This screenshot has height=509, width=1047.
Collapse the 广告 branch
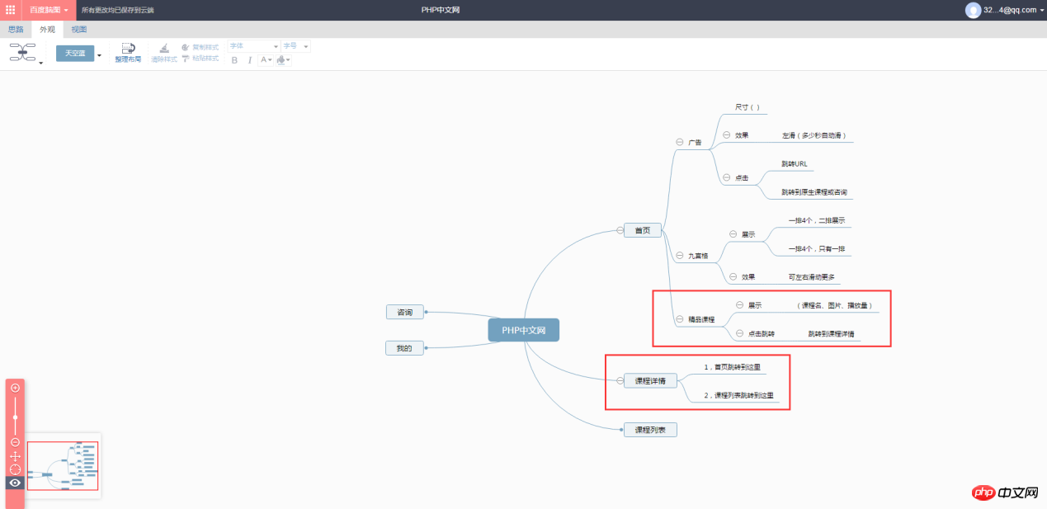tap(680, 142)
